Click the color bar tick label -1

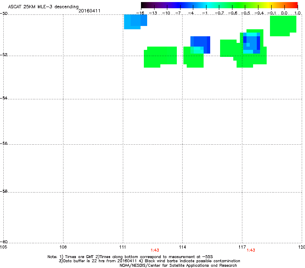point(204,13)
